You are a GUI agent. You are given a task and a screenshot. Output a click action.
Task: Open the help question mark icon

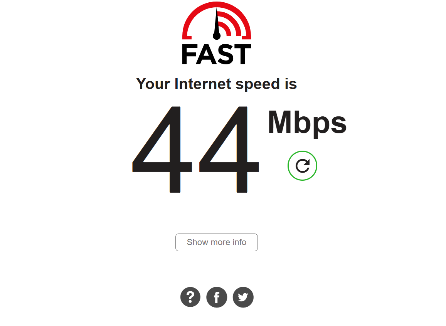click(190, 297)
